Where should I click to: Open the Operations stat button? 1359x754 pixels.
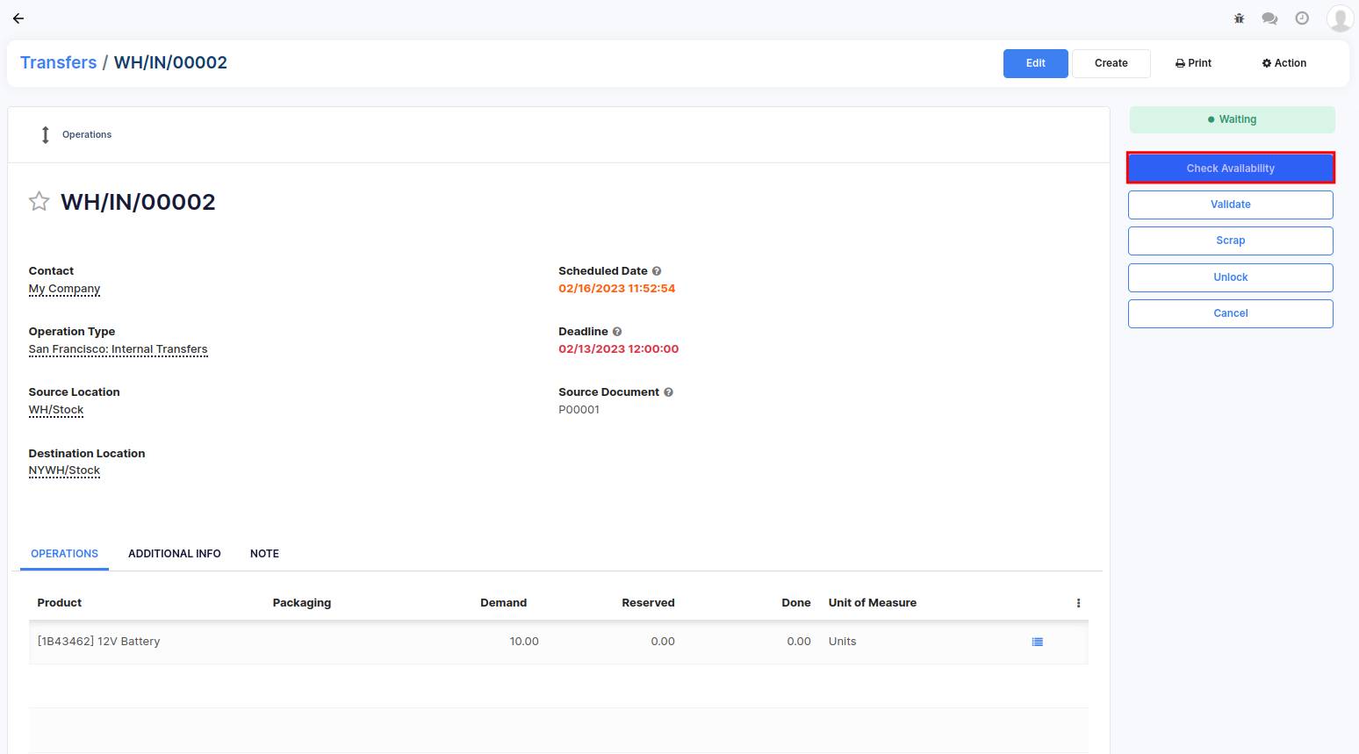coord(76,135)
